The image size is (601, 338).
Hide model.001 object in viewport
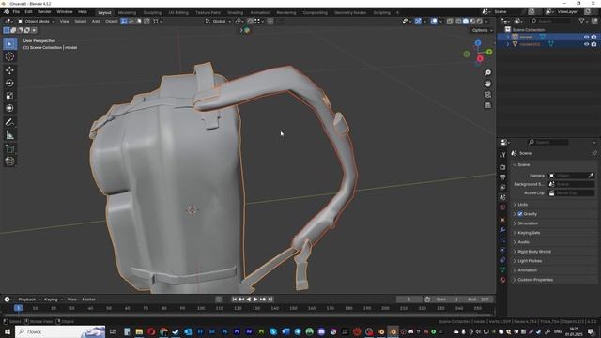click(586, 44)
